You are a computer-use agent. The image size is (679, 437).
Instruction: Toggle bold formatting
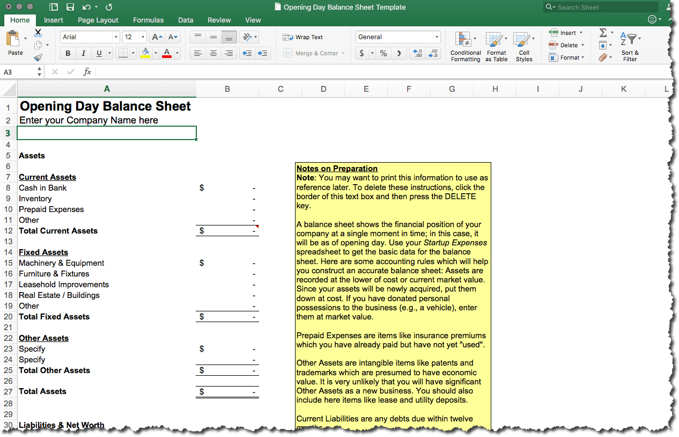(x=68, y=53)
